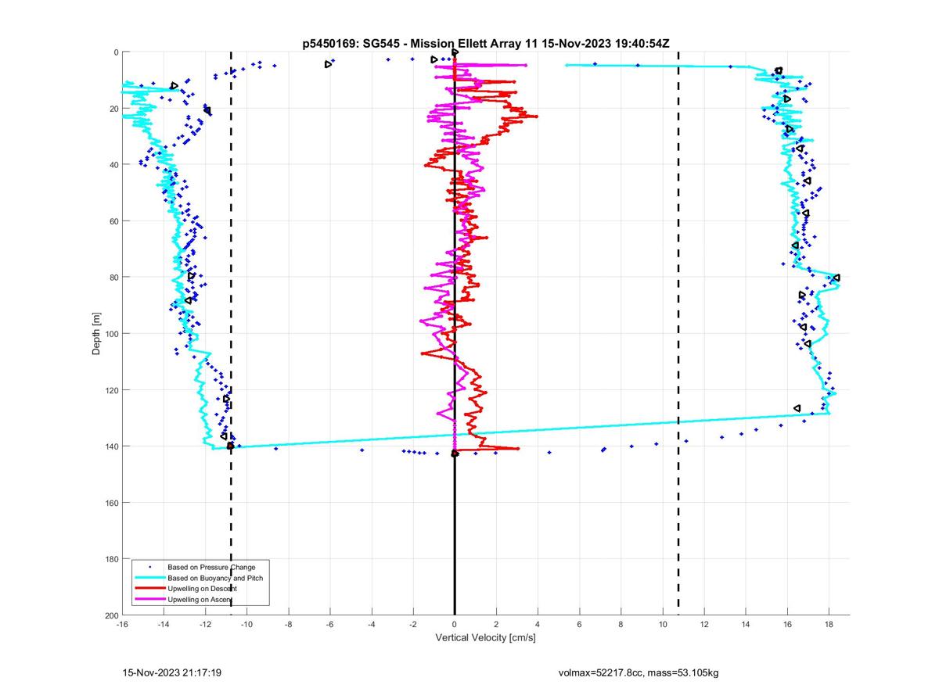Click the '0' tick label on the x-axis
Viewport: 939px width, 692px height.
point(455,624)
